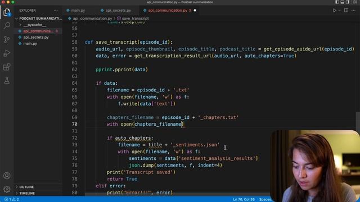Open the Manage settings gear
The image size is (360, 202).
[x=7, y=189]
